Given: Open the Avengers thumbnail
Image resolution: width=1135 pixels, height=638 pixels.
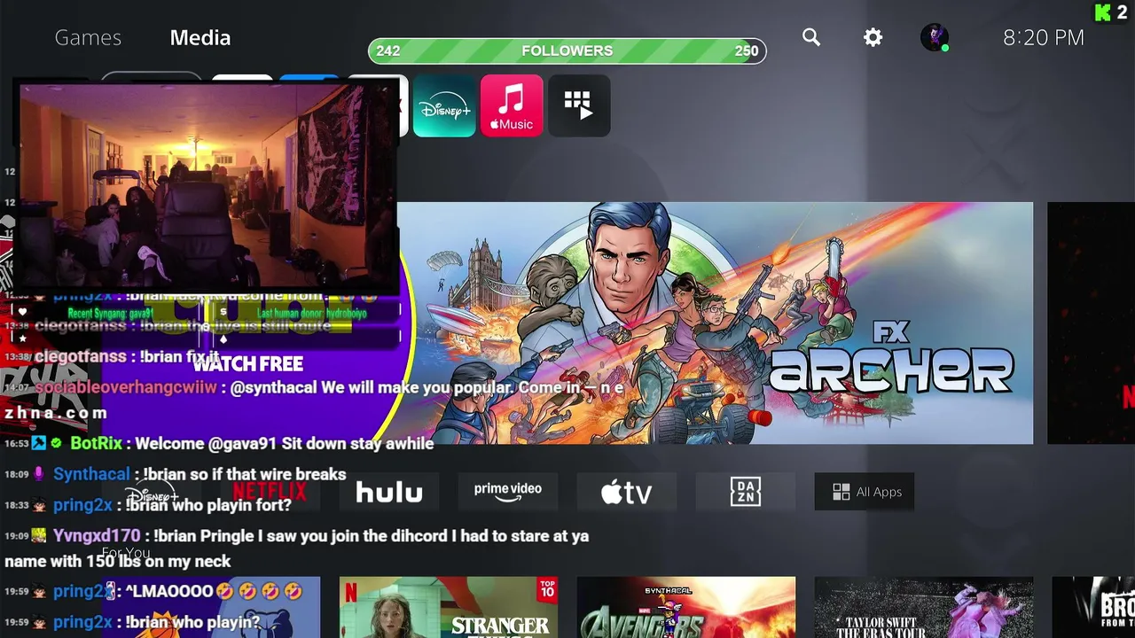Looking at the screenshot, I should 686,608.
